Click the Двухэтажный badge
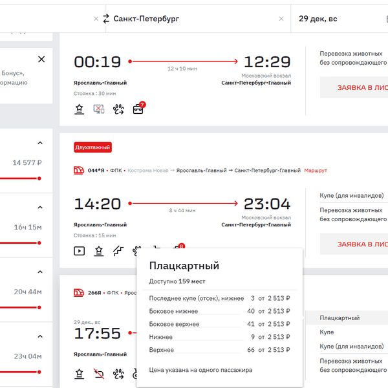Screen dimensions: 388x388 [x=92, y=147]
